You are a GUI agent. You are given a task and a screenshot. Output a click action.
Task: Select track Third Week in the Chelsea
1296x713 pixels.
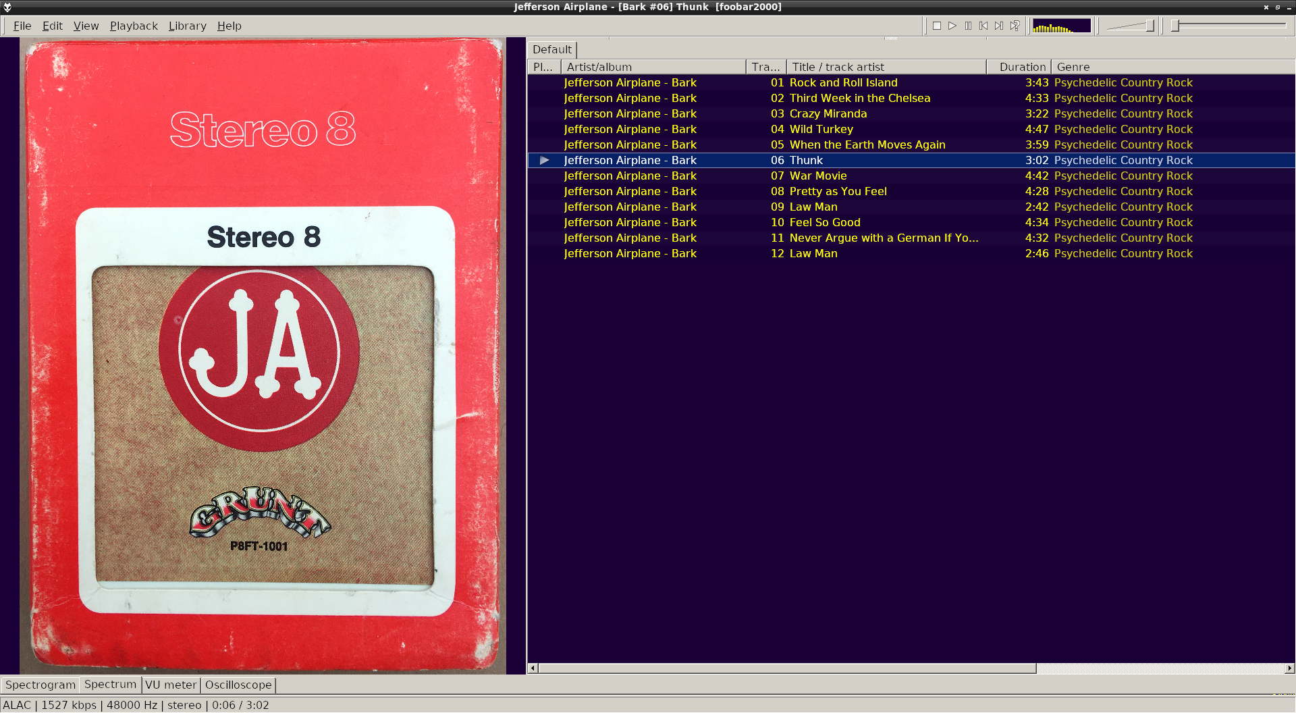[911, 98]
